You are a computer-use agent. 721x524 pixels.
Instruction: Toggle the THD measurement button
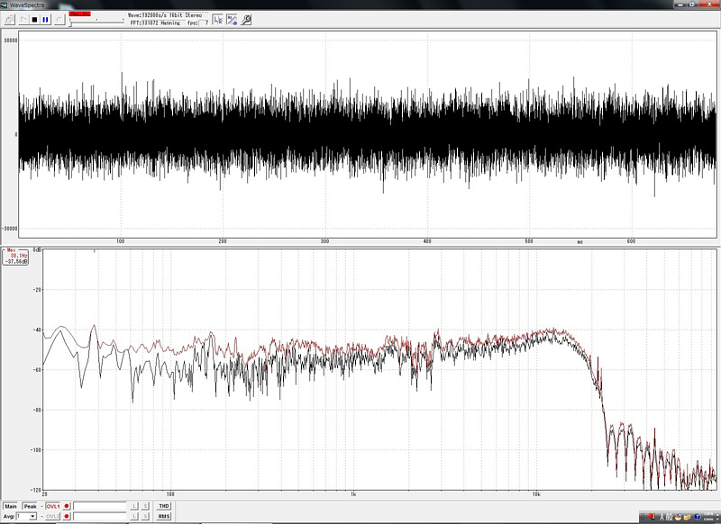164,506
